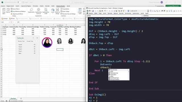The height and width of the screenshot is (102, 182).
Task: Click the Excel search box
Action: [92, 2]
